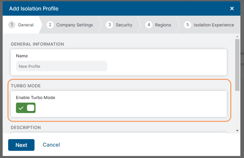
Task: Click the step 2 number circle
Action: [x=50, y=25]
